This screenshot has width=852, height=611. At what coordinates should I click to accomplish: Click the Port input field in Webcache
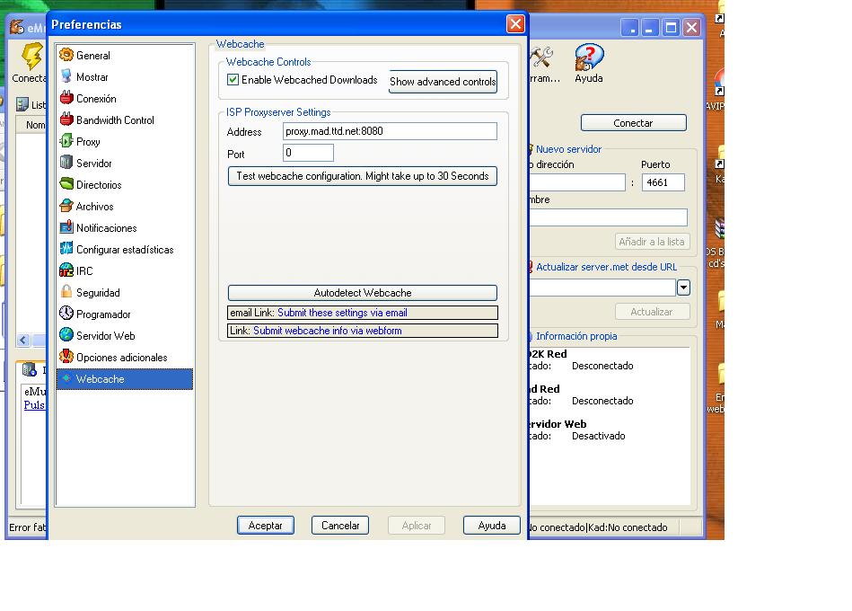pyautogui.click(x=308, y=153)
